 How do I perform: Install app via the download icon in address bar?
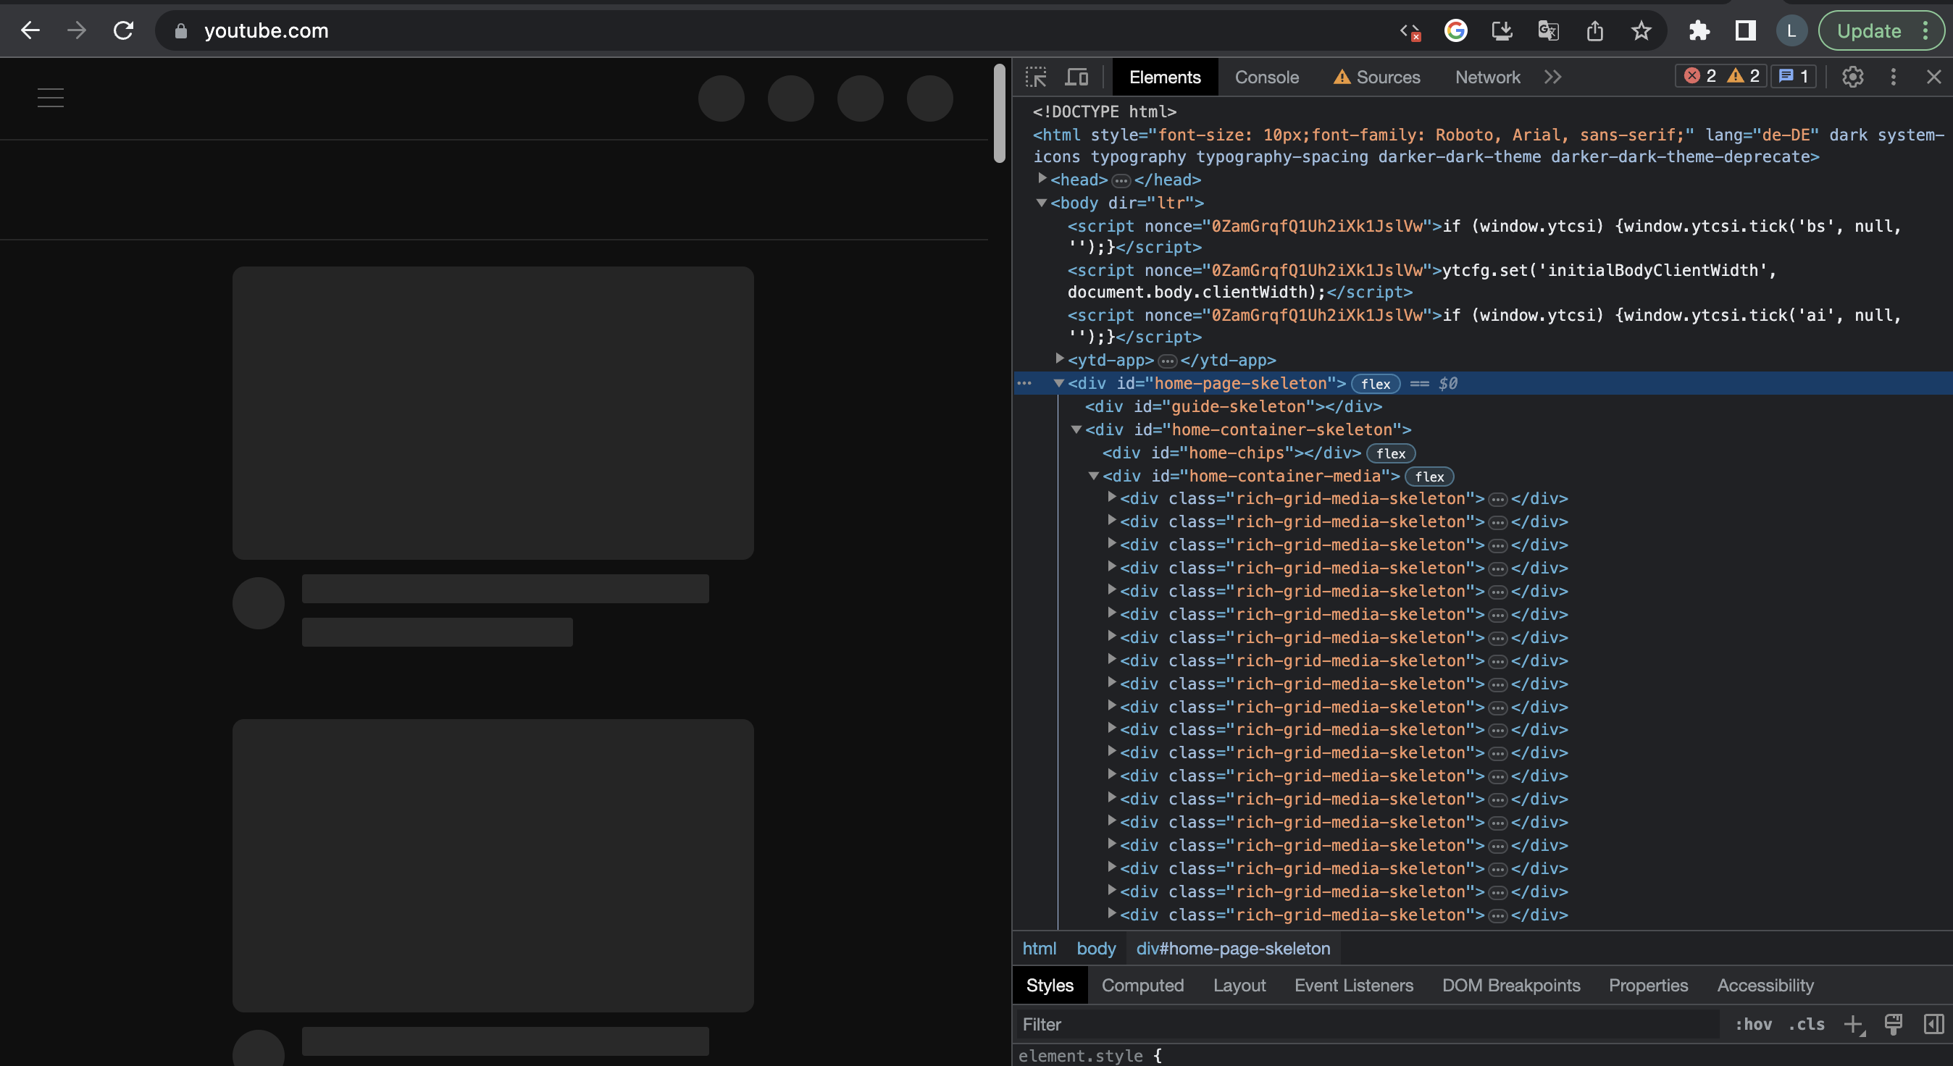[1502, 30]
